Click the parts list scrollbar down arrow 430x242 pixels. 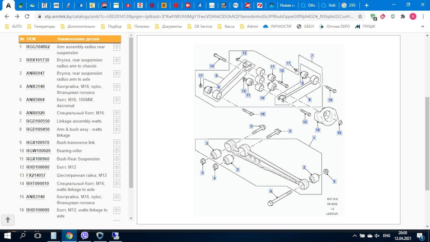(131, 218)
